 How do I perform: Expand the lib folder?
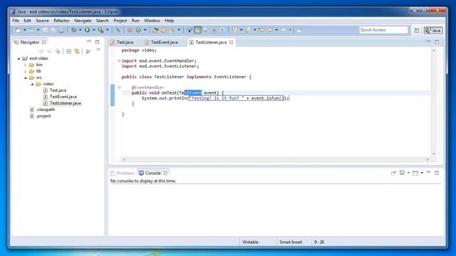[26, 71]
